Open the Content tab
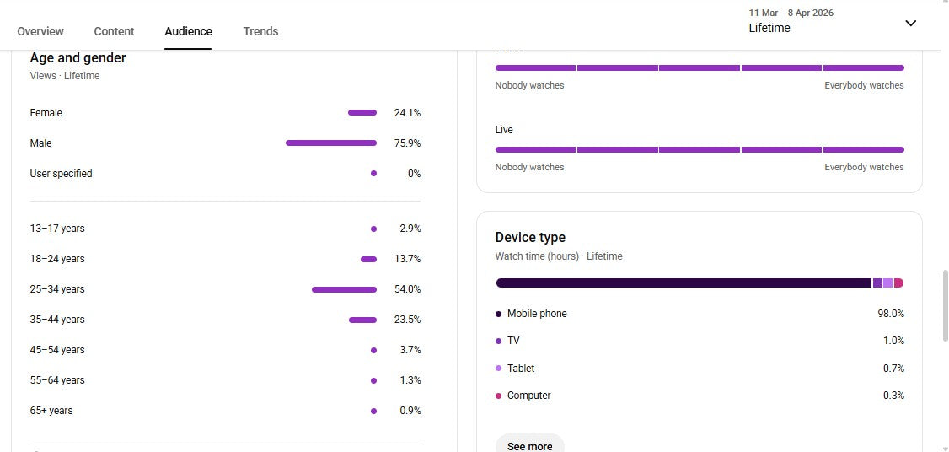Viewport: 949px width, 452px height. 114,31
